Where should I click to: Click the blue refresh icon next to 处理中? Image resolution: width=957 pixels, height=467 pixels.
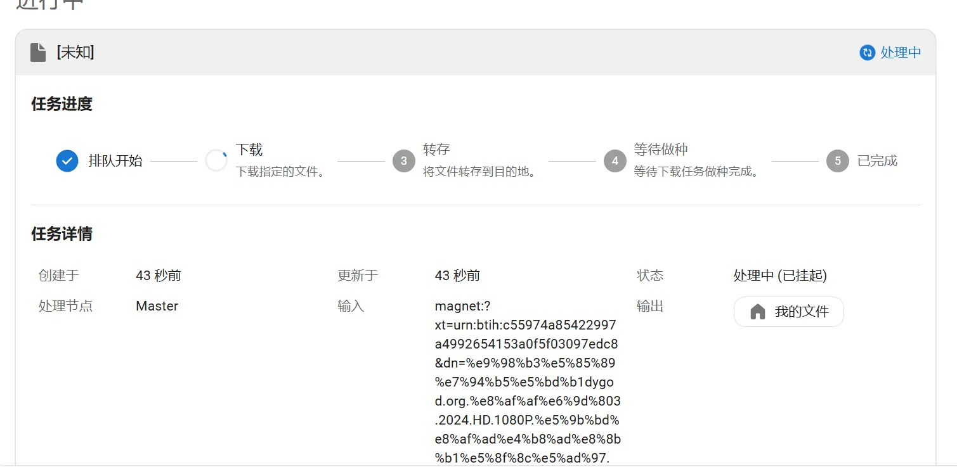tap(867, 53)
